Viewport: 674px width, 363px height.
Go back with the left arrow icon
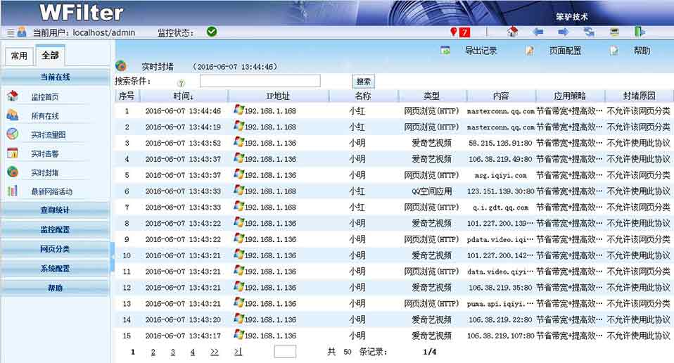click(x=538, y=32)
